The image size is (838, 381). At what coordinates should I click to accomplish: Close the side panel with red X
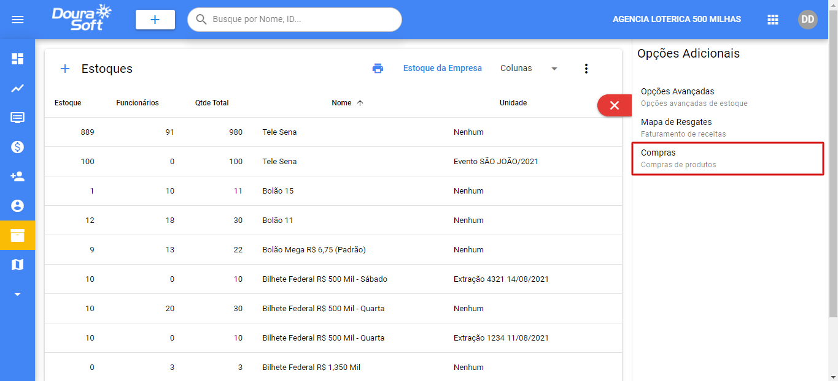click(x=615, y=105)
